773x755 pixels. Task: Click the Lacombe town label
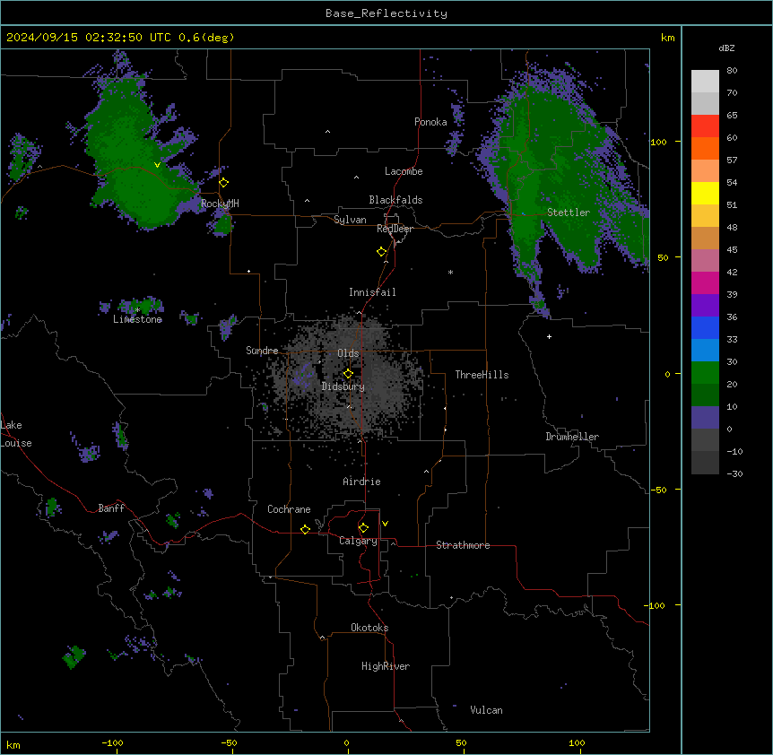[x=404, y=171]
